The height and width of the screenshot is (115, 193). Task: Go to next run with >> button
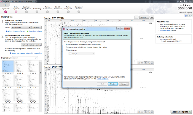pyautogui.click(x=152, y=17)
